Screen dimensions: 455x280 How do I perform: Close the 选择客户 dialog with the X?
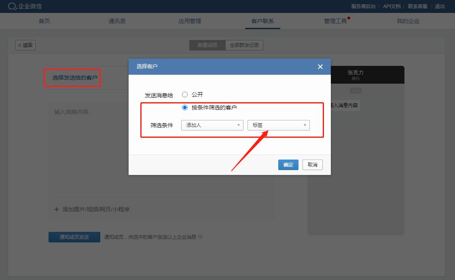pyautogui.click(x=320, y=67)
